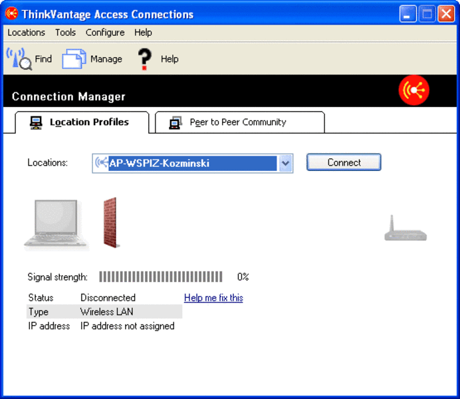This screenshot has height=399, width=460.
Task: Switch to Peer to Peer Community tab
Action: [240, 122]
